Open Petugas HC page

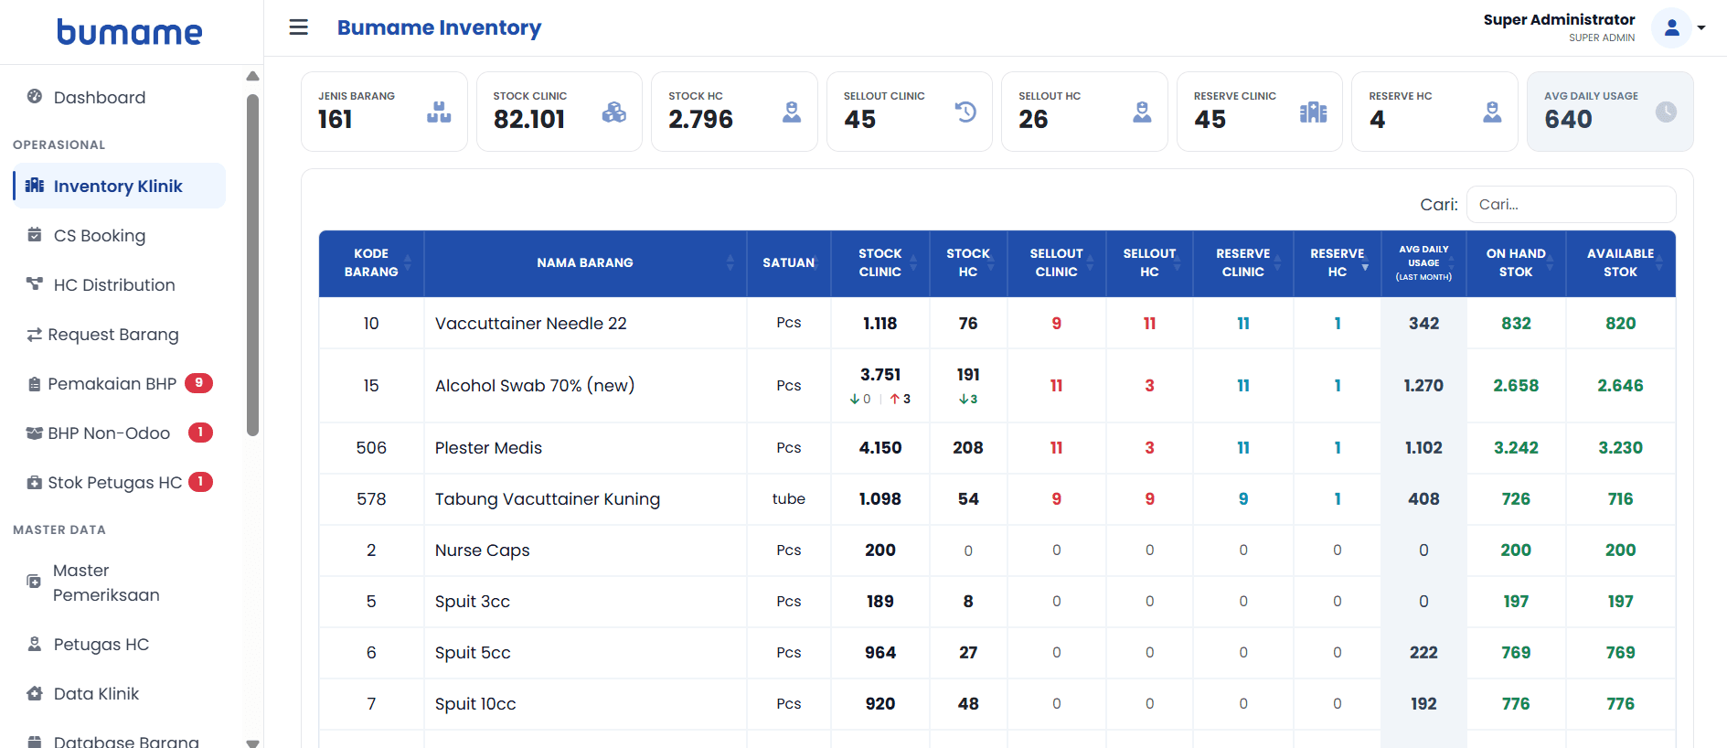tap(119, 645)
